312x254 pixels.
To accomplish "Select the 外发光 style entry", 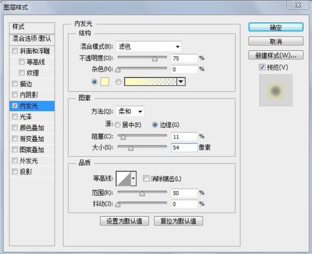I will coord(29,161).
